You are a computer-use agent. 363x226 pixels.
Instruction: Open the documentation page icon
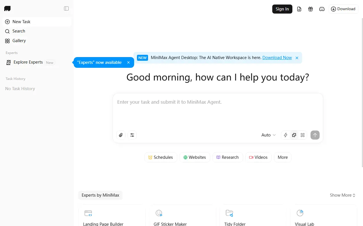[299, 9]
